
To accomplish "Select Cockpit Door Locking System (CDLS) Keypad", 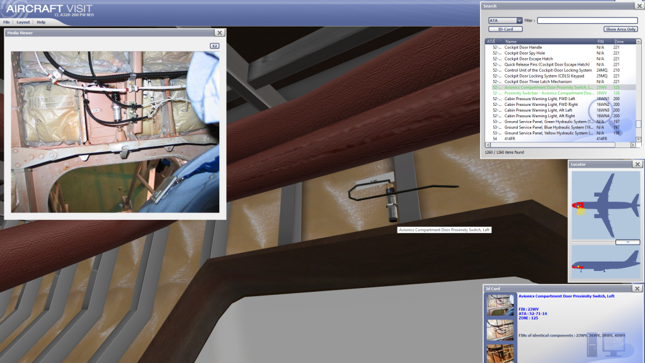I will 560,76.
